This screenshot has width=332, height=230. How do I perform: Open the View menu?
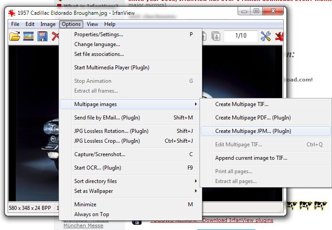tap(92, 24)
